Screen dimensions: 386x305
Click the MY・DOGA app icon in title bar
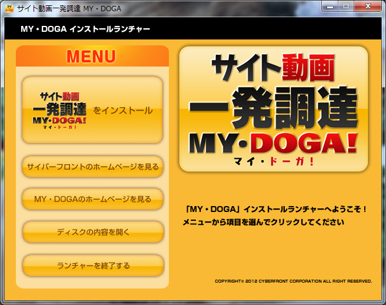coord(9,9)
